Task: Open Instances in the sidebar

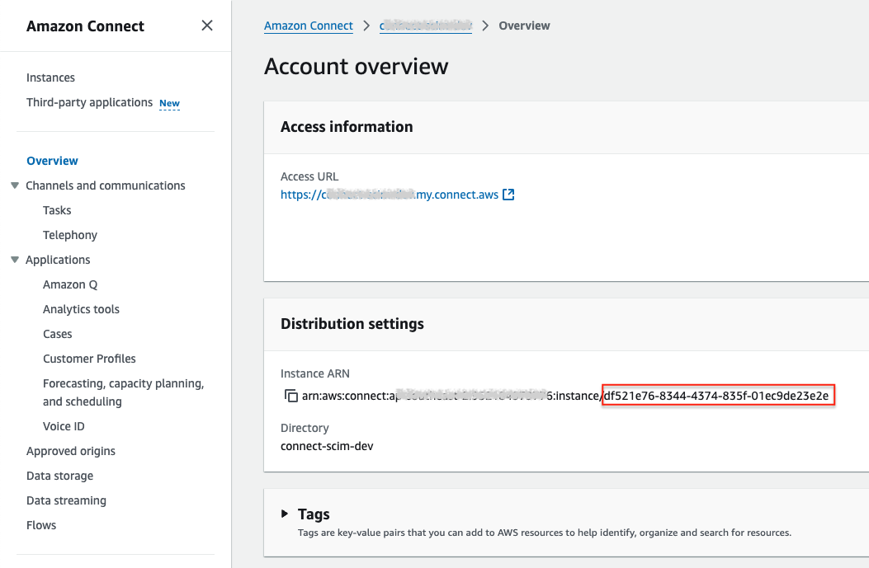Action: [x=50, y=77]
